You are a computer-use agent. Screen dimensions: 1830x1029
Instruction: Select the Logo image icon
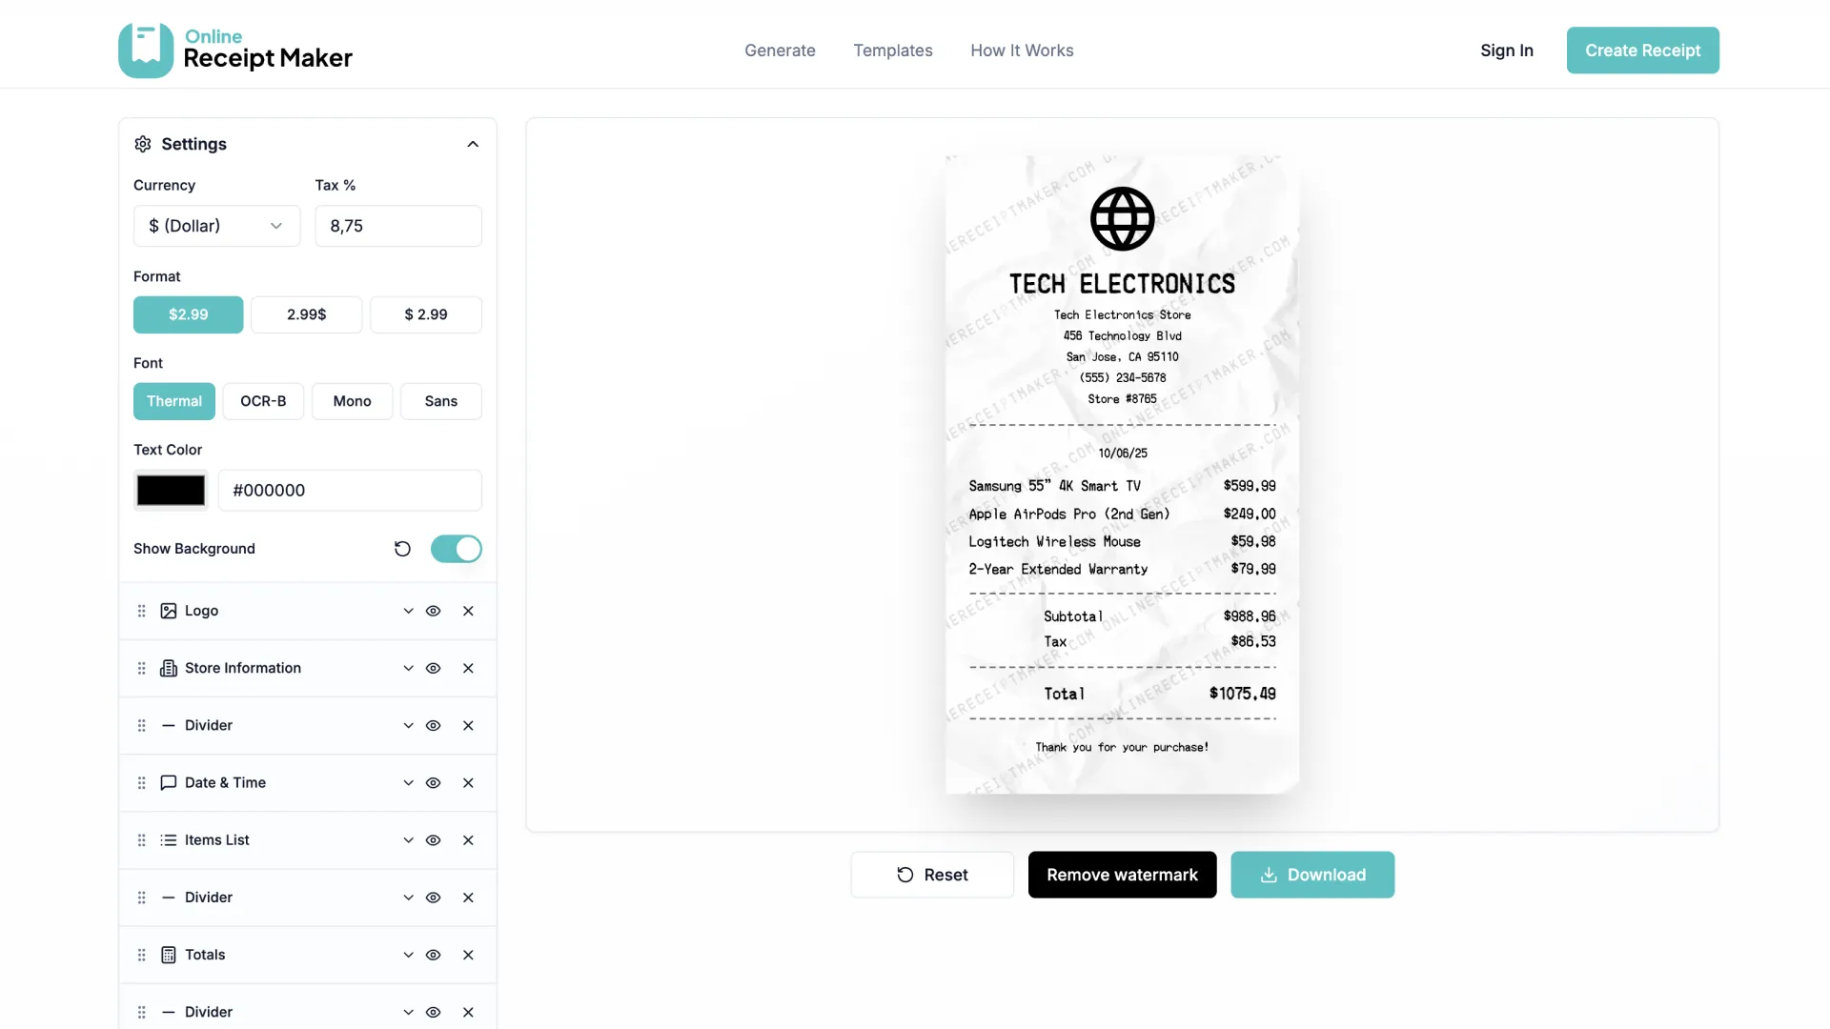(x=168, y=611)
